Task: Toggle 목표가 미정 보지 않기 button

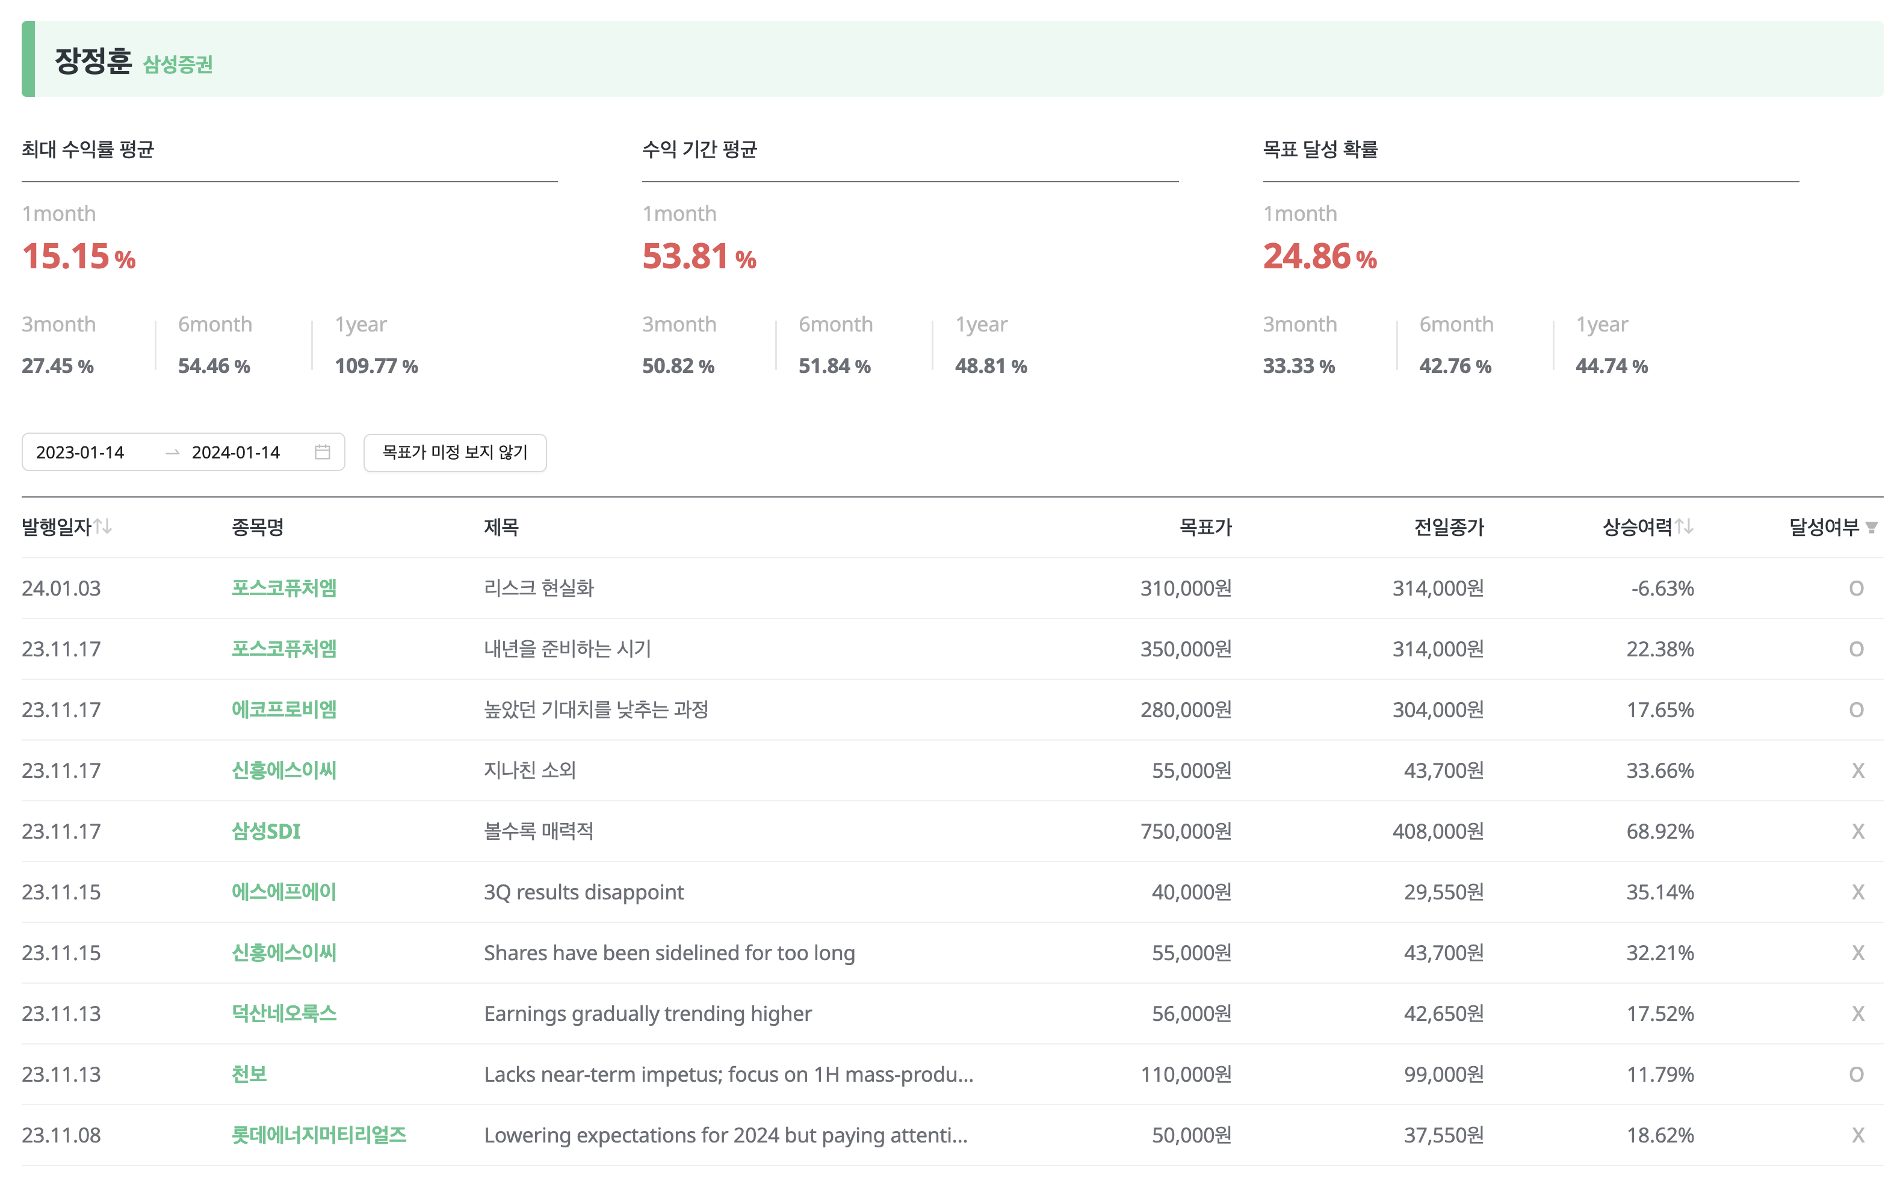Action: coord(454,452)
